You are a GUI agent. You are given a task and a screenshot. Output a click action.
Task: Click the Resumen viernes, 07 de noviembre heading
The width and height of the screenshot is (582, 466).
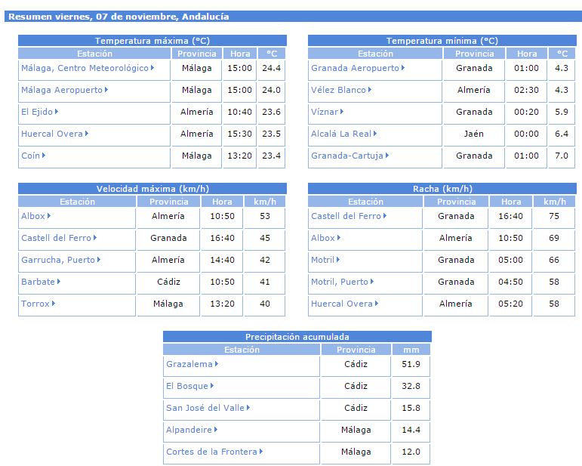119,17
